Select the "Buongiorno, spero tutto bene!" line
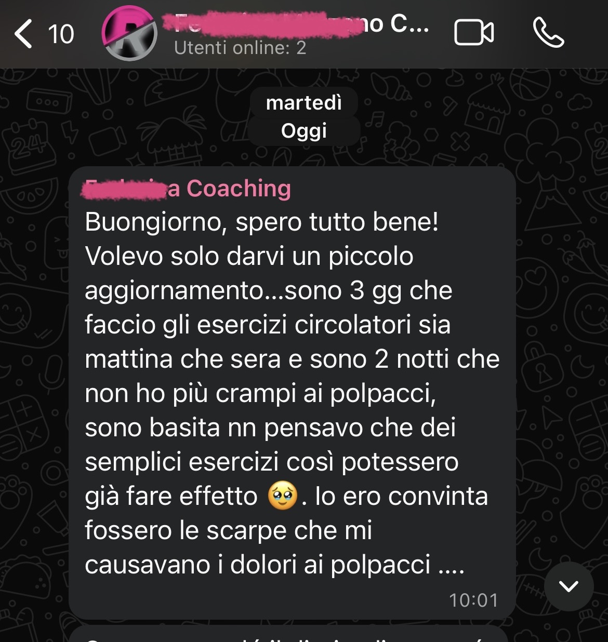 click(261, 222)
